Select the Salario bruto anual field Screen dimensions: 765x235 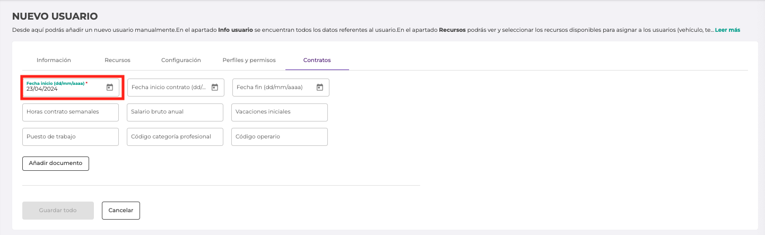pos(175,112)
